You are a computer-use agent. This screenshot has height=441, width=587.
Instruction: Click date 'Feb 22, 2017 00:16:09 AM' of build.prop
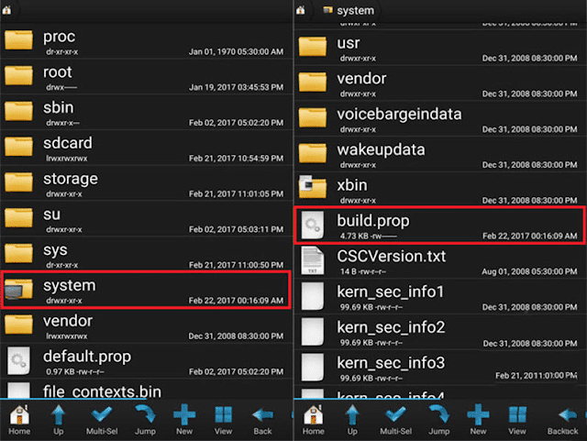530,236
